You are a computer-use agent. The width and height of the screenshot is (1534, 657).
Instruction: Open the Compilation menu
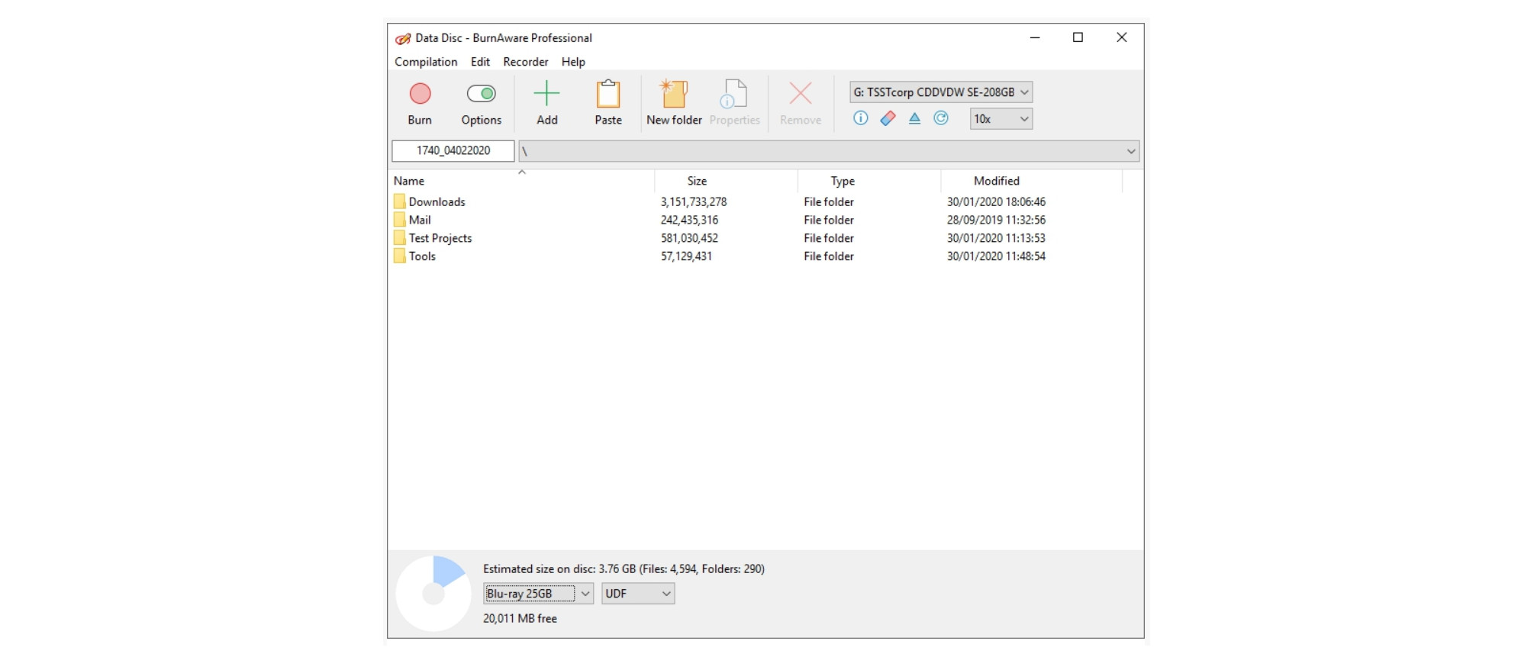(426, 62)
